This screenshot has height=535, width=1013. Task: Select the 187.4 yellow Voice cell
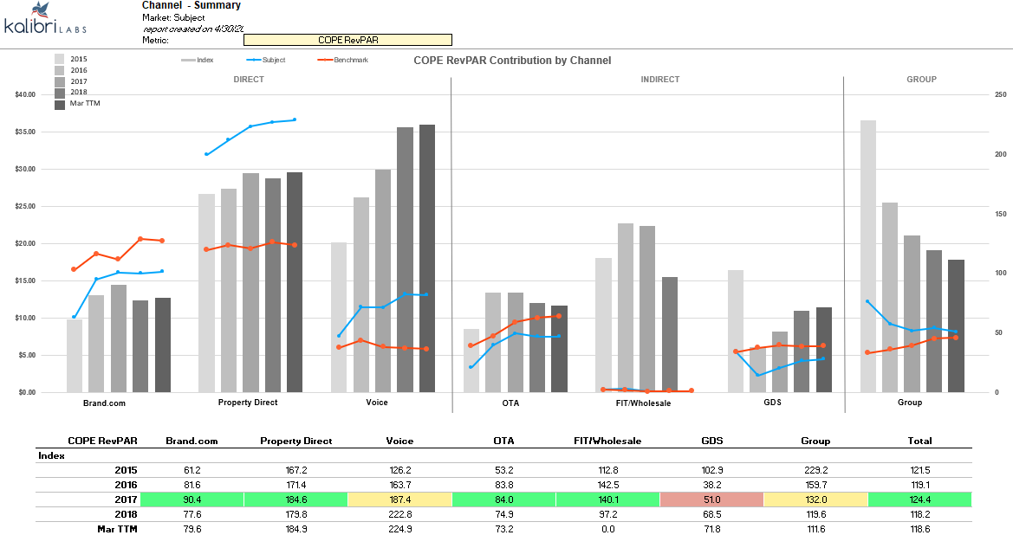pyautogui.click(x=399, y=500)
